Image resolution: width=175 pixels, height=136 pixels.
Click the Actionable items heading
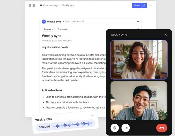point(52,90)
